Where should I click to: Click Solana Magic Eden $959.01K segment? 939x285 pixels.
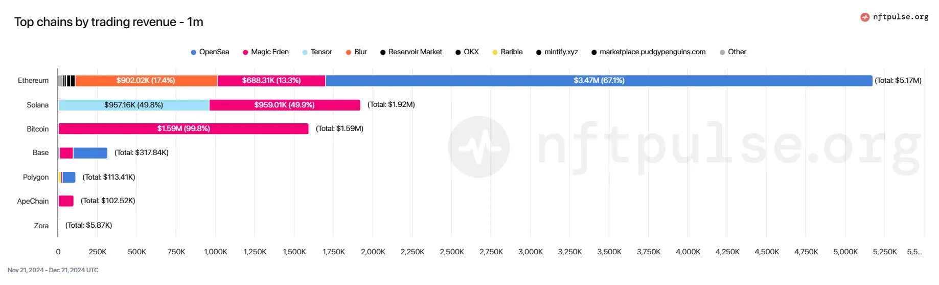tap(285, 105)
